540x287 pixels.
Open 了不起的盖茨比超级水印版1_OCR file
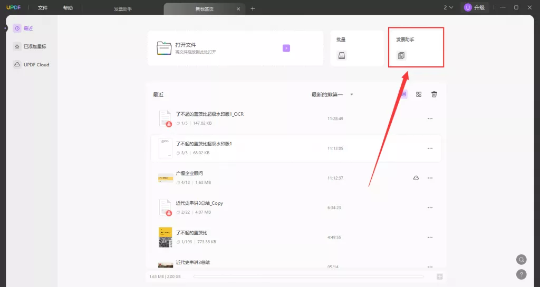click(x=295, y=118)
